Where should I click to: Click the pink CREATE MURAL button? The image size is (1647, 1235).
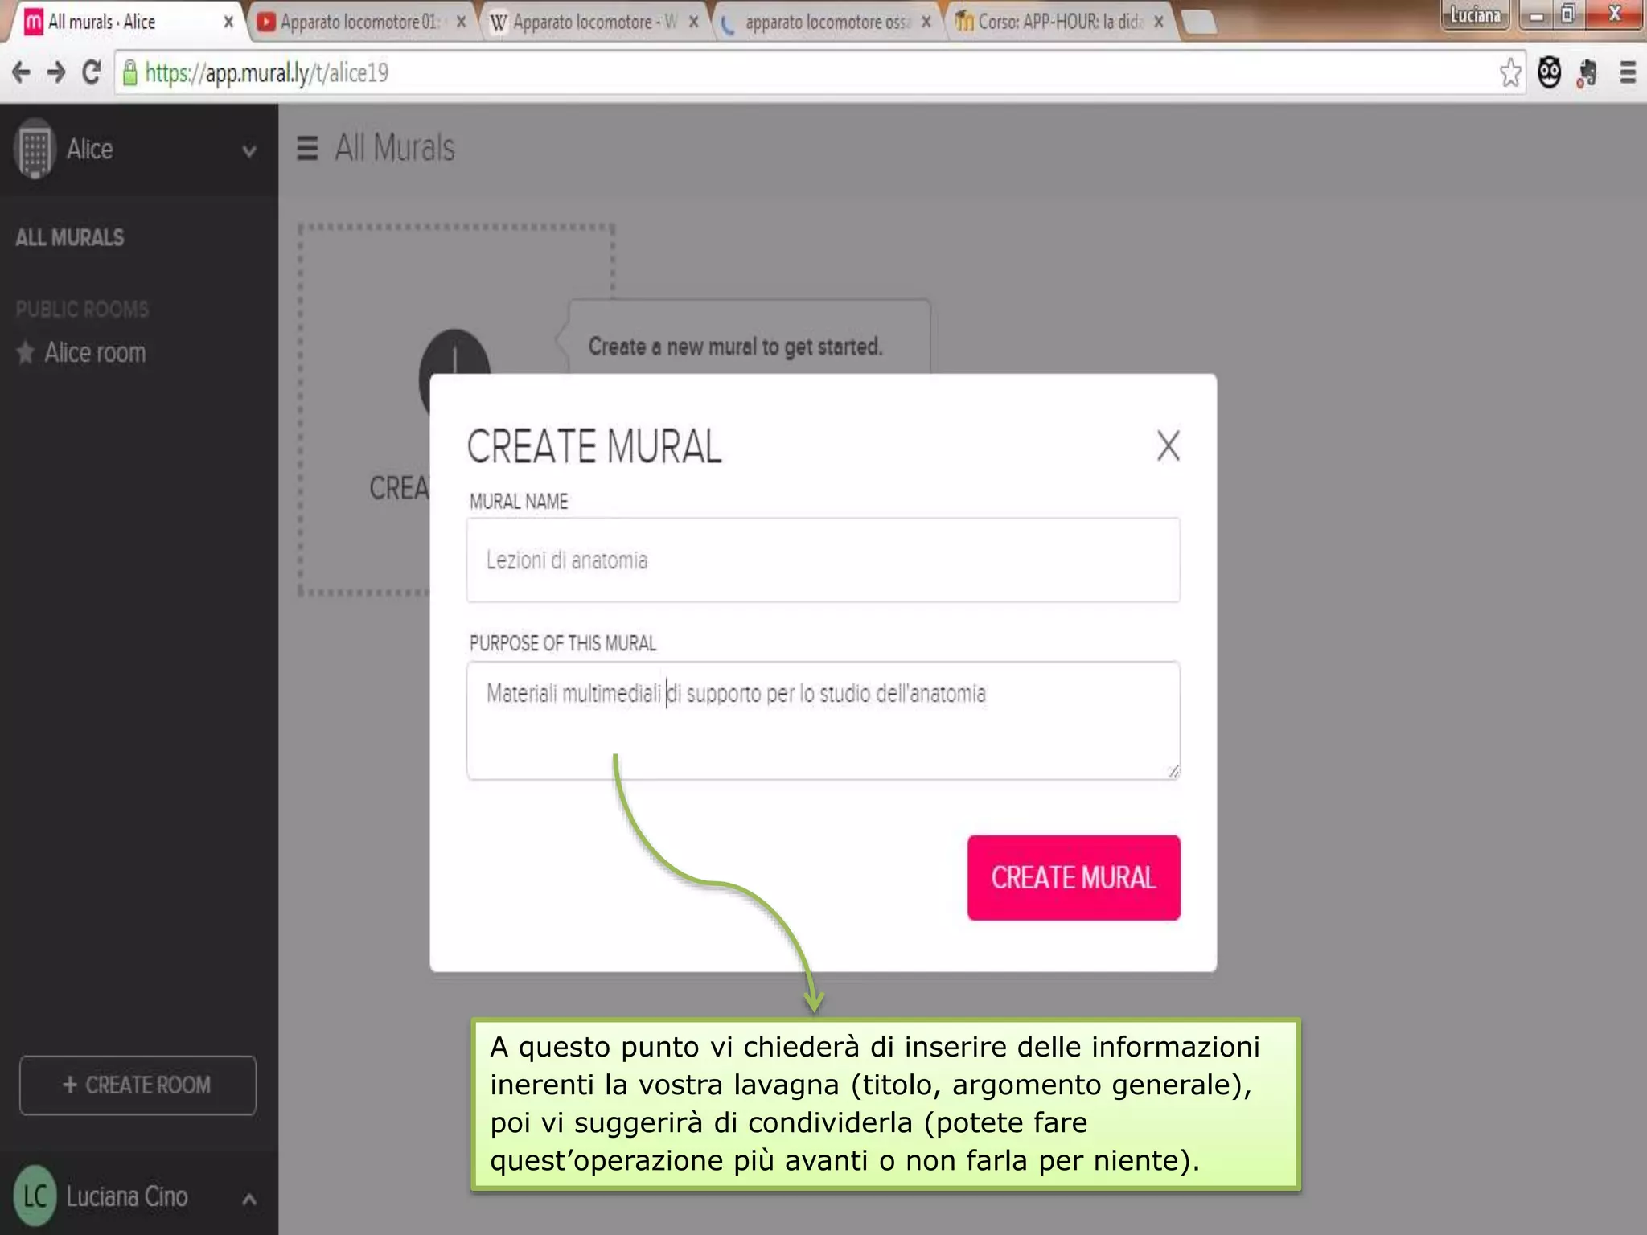point(1073,877)
